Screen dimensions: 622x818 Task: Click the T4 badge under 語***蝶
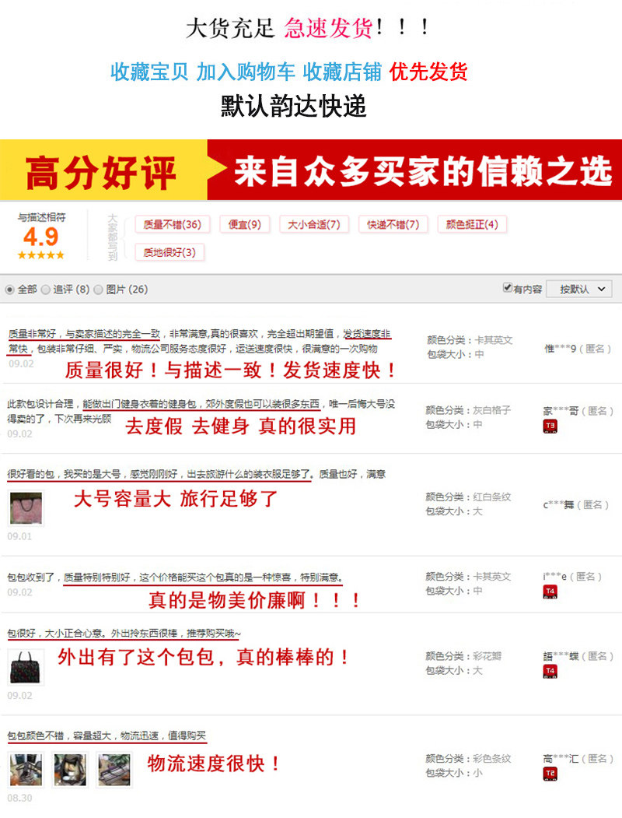tap(550, 672)
